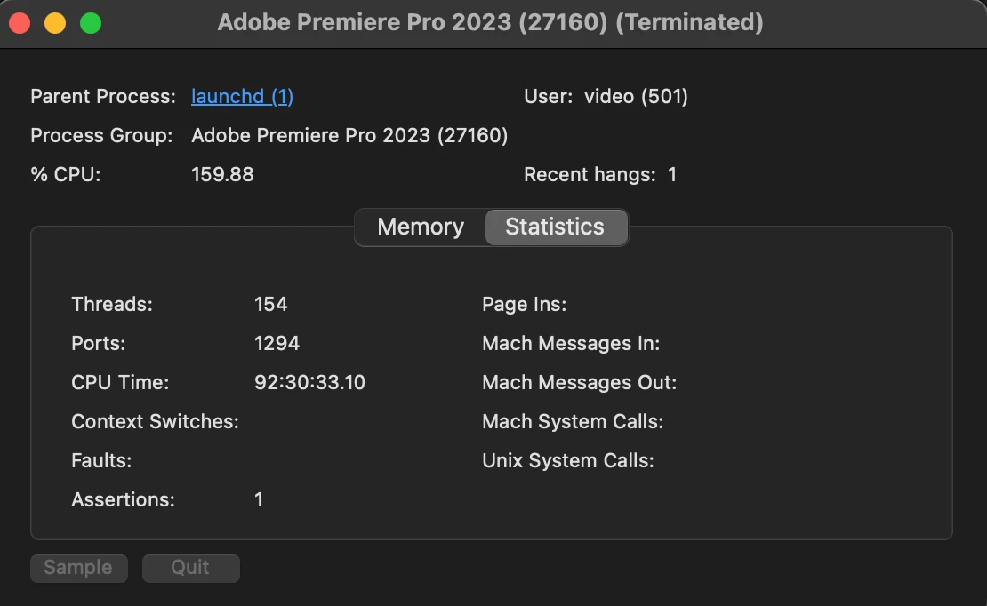Click the green zoom window button
Viewport: 987px width, 606px height.
91,23
